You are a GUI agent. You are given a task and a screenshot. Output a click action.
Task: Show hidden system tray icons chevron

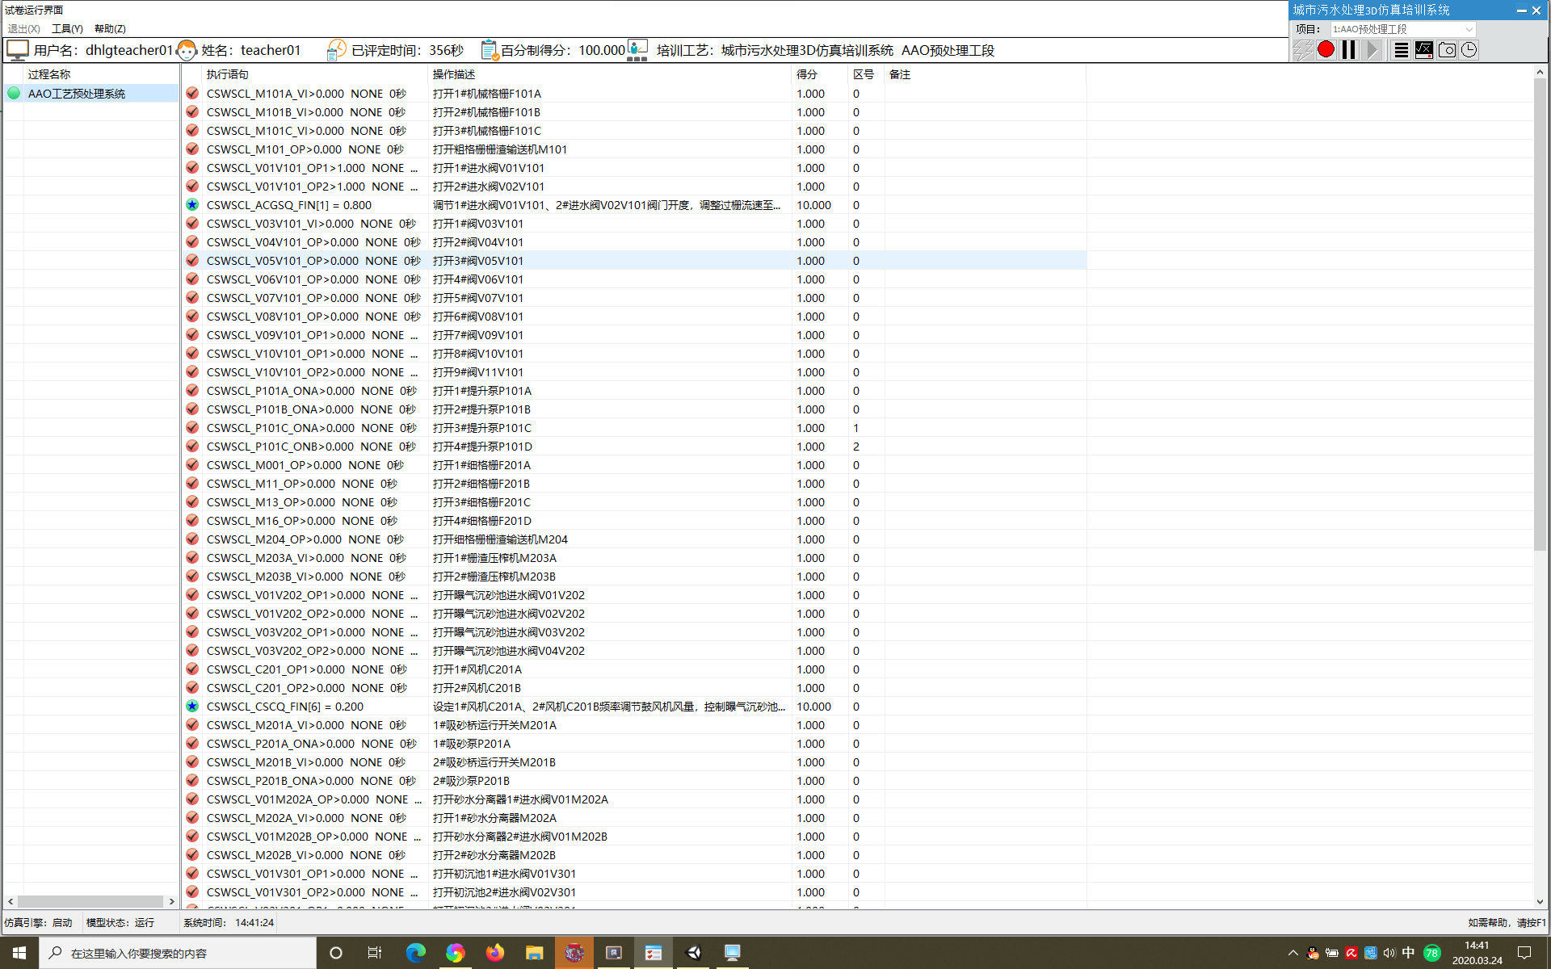[x=1292, y=953]
